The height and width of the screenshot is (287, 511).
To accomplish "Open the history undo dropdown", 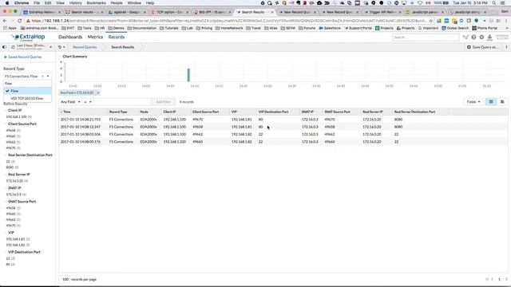I will click(61, 47).
